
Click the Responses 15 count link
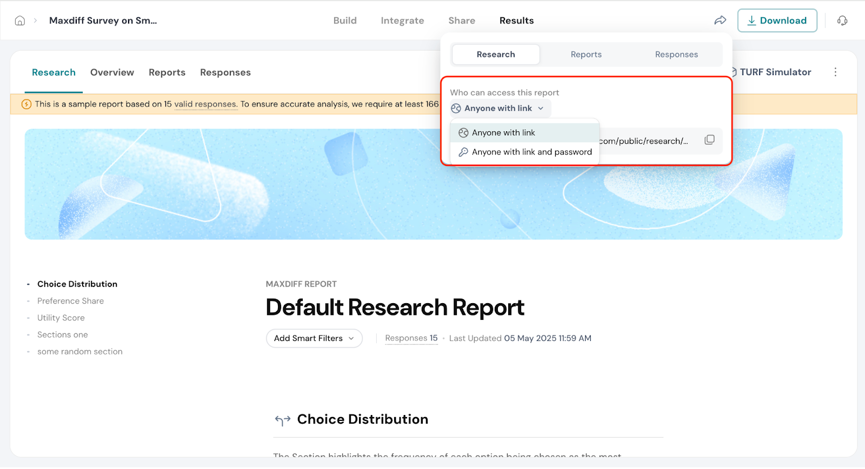pos(411,338)
